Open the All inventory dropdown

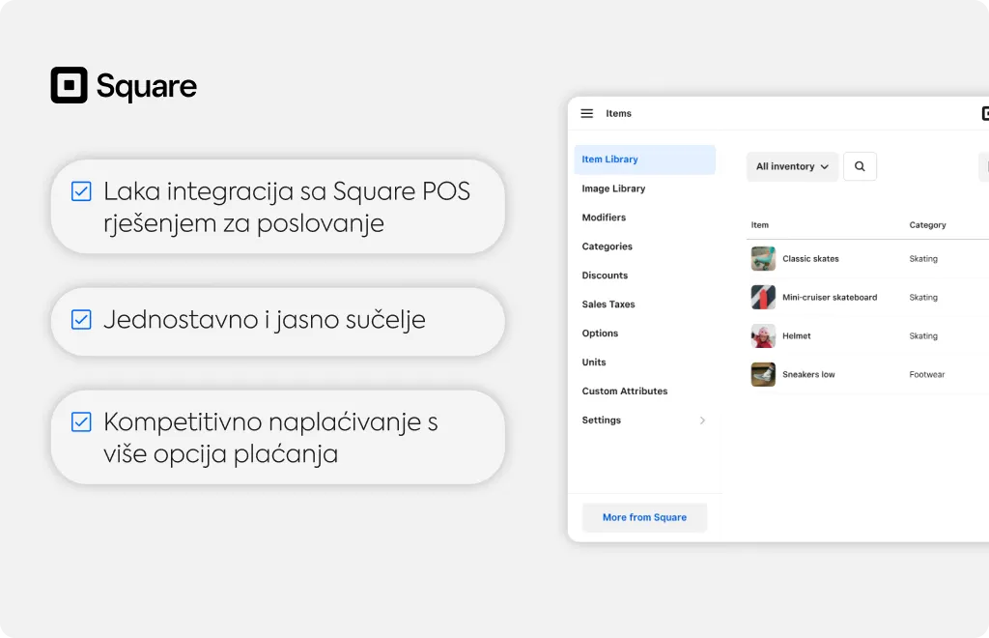click(792, 166)
